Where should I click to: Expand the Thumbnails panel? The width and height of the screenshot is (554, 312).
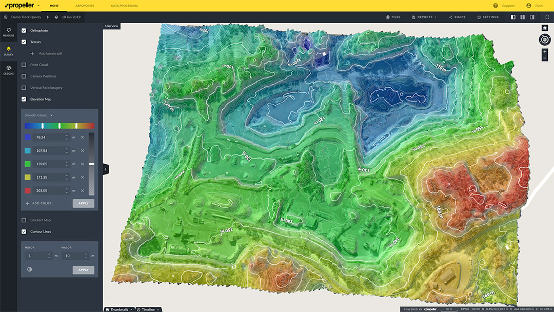coord(119,309)
